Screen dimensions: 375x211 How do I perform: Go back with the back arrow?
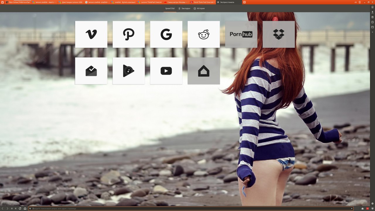point(3,208)
